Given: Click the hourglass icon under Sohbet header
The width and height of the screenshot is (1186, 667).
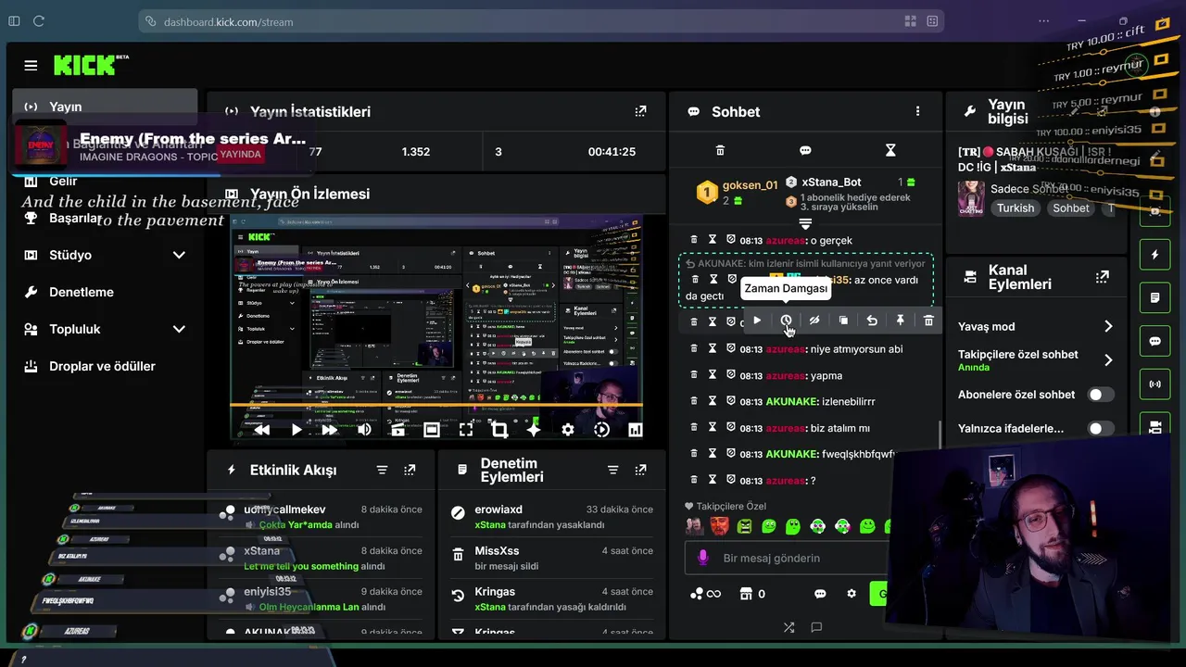Looking at the screenshot, I should (890, 150).
